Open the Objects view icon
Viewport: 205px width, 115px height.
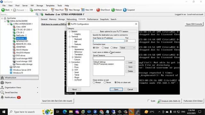[2, 82]
